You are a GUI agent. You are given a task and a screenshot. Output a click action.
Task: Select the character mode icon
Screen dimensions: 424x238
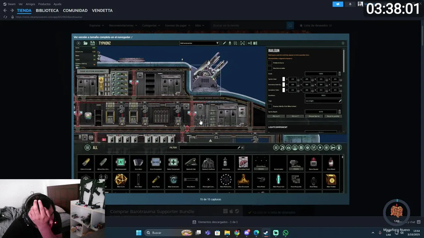point(230,43)
